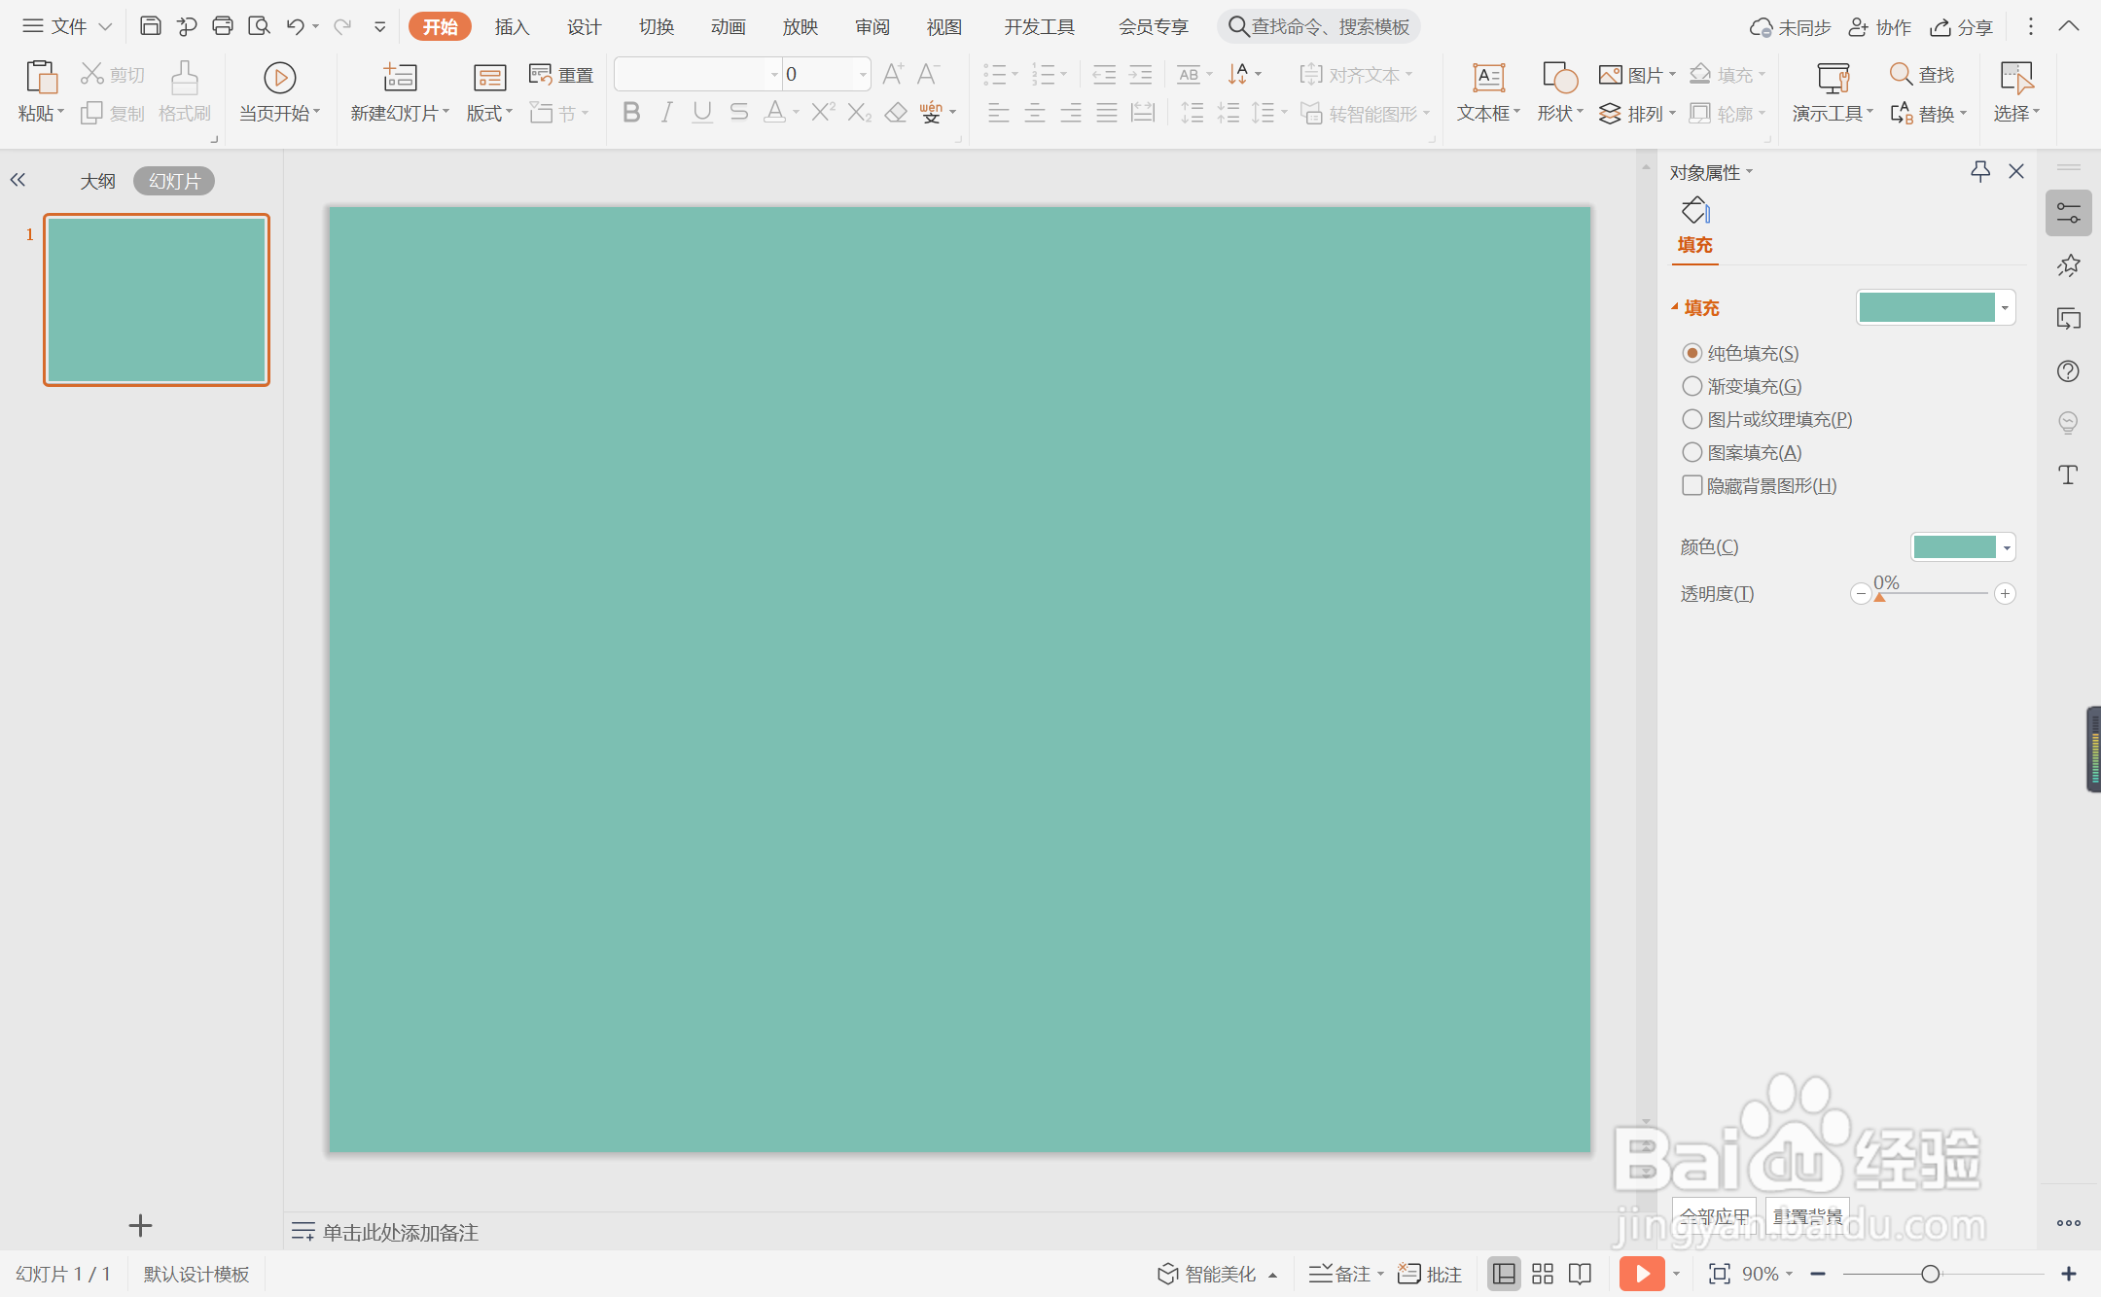
Task: Collapse the slide panel with double chevron
Action: [x=18, y=180]
